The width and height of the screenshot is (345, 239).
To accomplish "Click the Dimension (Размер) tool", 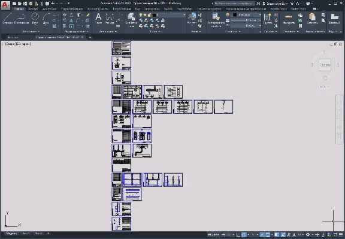I will (110, 19).
